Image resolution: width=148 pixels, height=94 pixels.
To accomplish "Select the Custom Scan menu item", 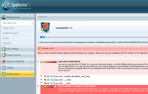I will 17,28.
